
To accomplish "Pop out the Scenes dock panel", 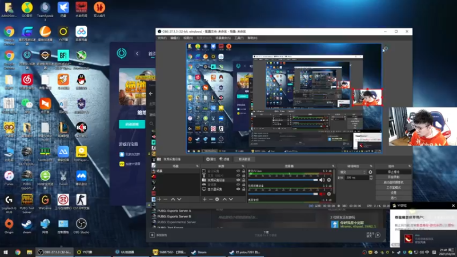I will coord(197,166).
